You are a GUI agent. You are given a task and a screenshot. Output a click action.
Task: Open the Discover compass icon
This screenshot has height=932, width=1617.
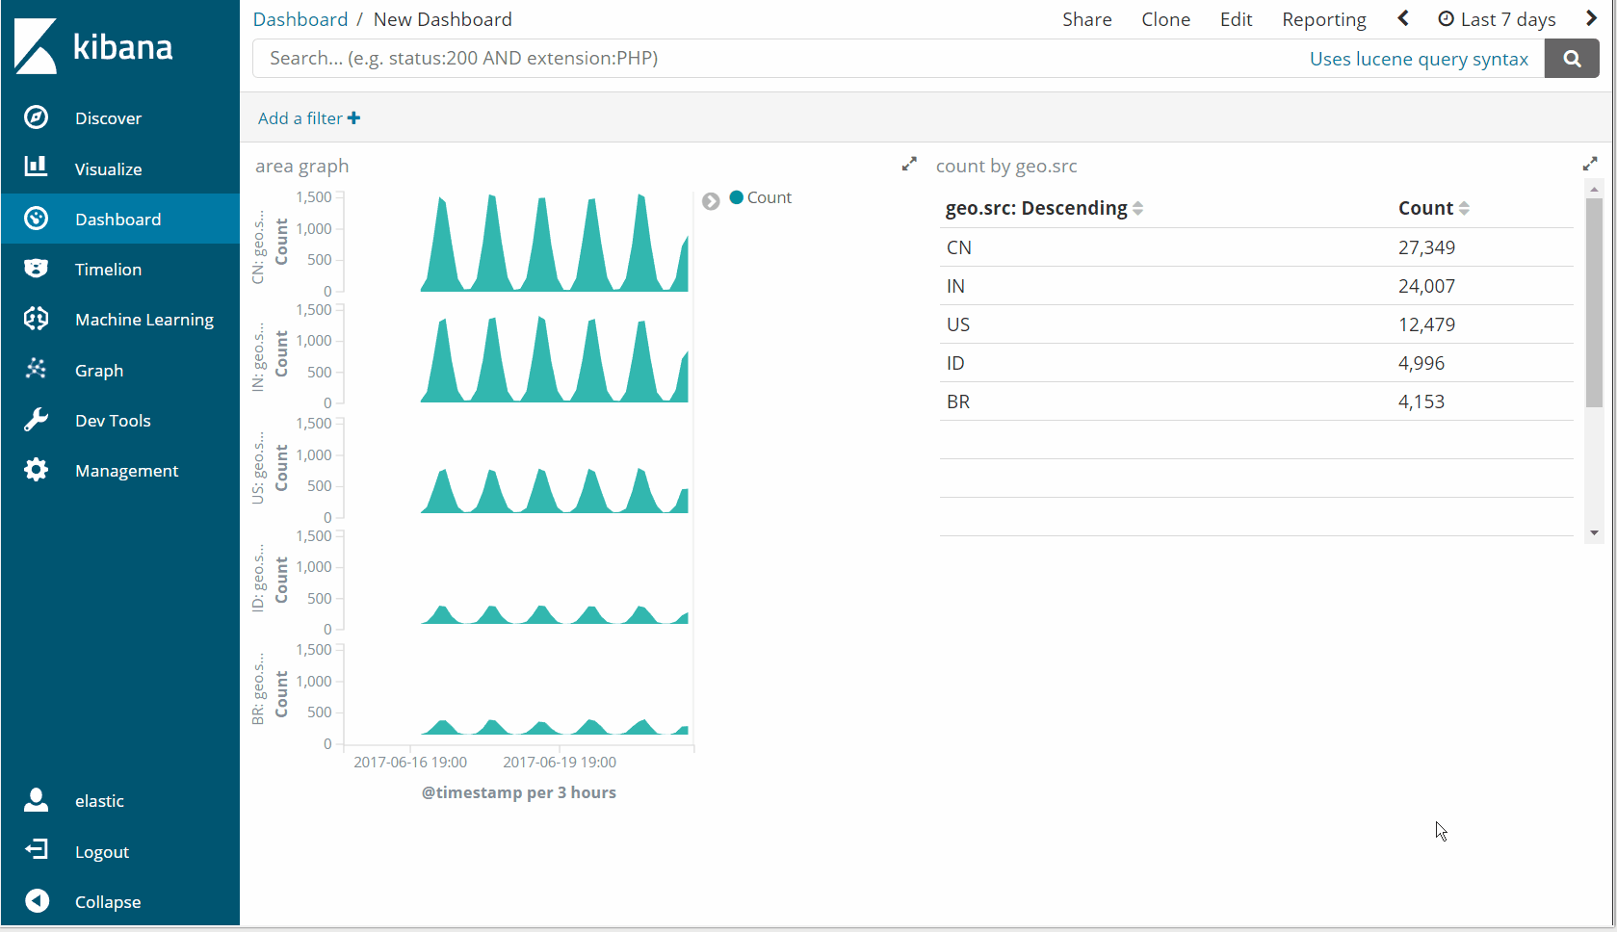coord(36,117)
